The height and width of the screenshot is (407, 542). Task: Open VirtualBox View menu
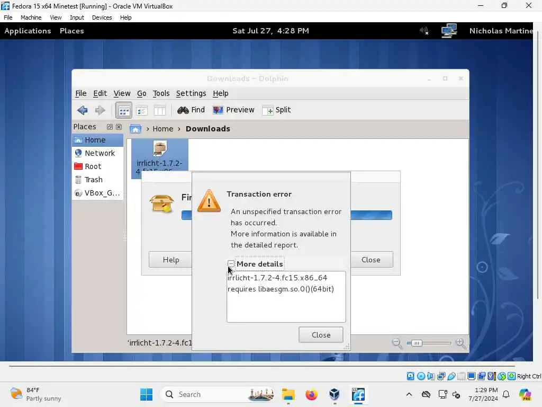(56, 17)
